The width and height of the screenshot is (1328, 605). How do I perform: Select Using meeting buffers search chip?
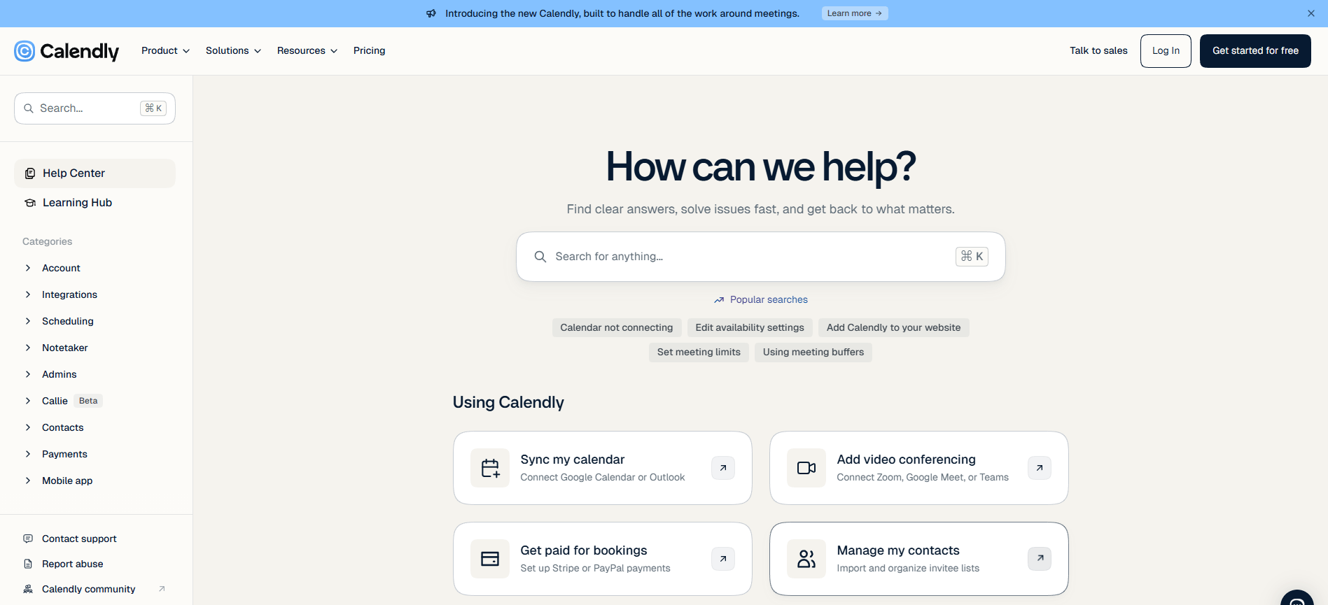tap(813, 353)
